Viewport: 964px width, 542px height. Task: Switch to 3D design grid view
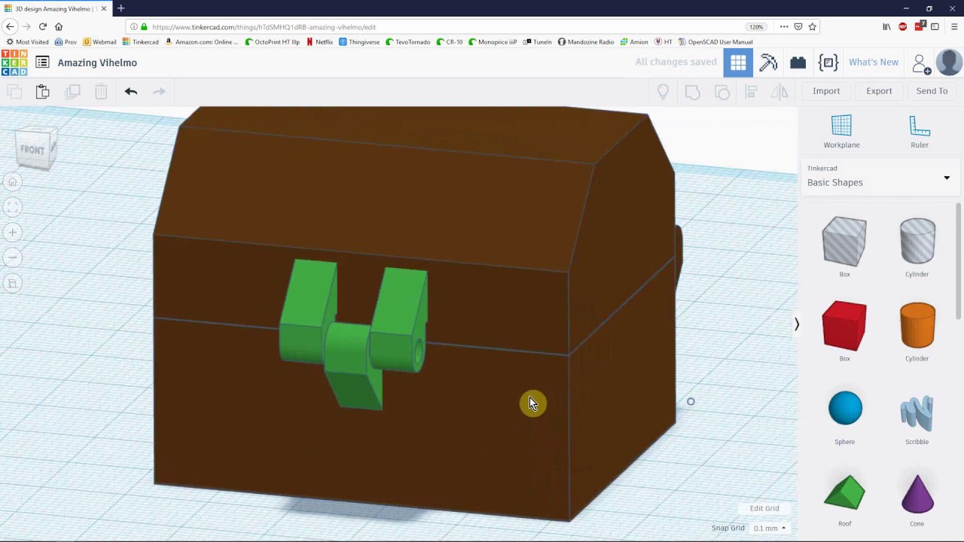coord(738,62)
